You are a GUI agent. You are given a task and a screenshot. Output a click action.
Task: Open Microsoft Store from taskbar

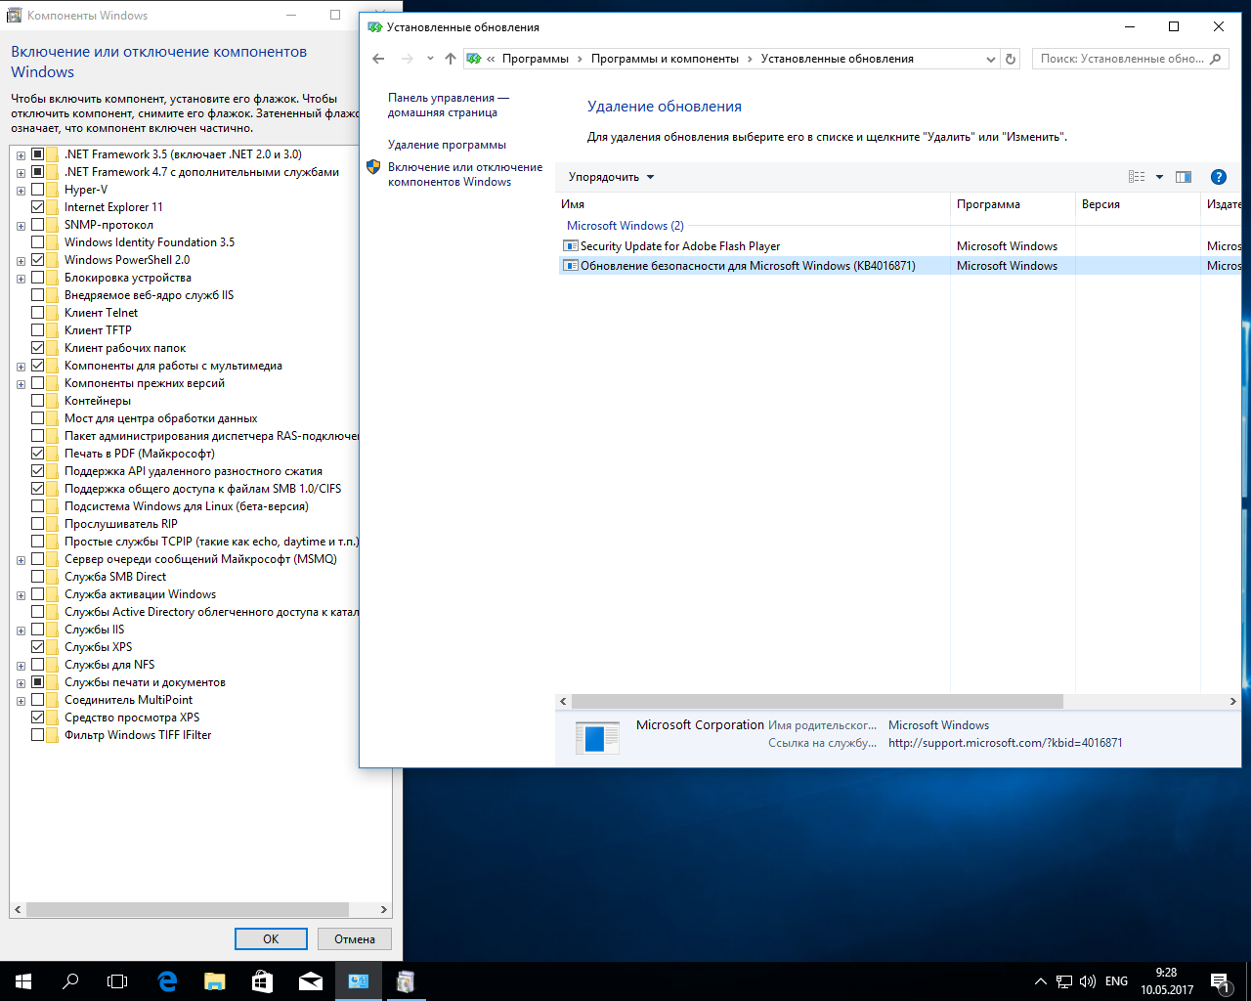[262, 980]
